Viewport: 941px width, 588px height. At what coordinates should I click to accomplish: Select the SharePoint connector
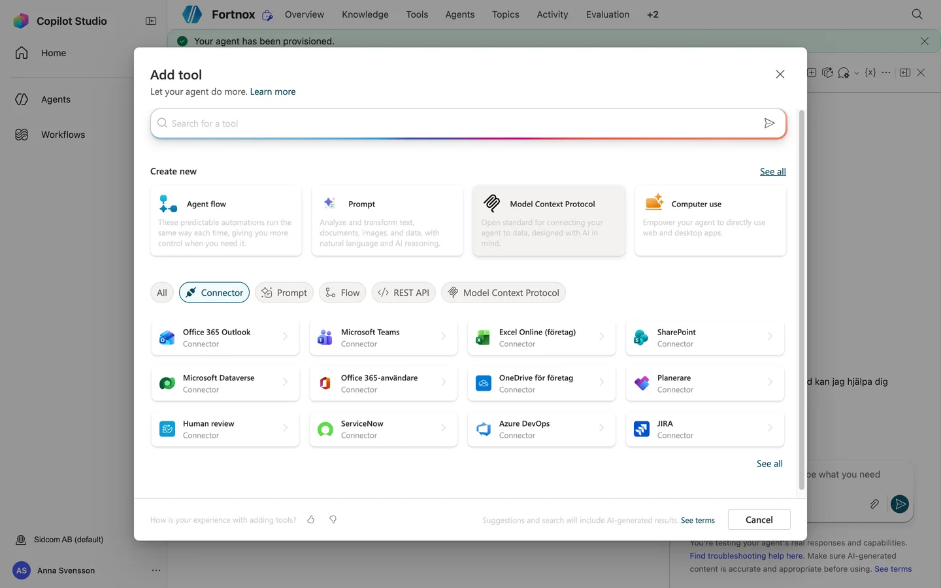click(705, 338)
